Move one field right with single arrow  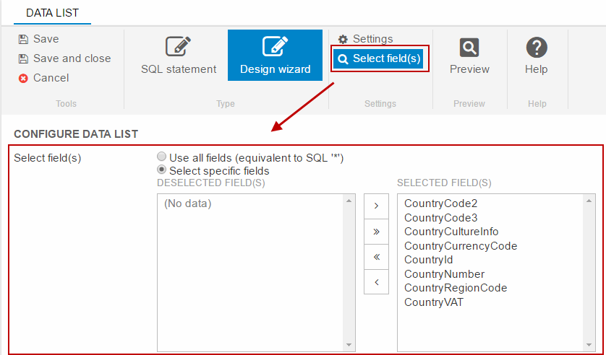[x=376, y=206]
